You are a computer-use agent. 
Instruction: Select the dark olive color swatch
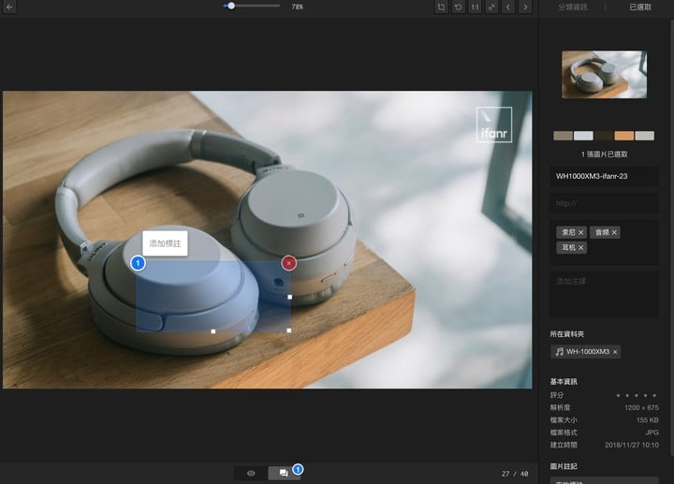pos(604,136)
